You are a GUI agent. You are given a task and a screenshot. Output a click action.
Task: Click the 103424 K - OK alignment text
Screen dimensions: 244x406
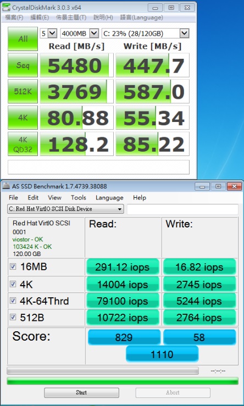tap(32, 247)
